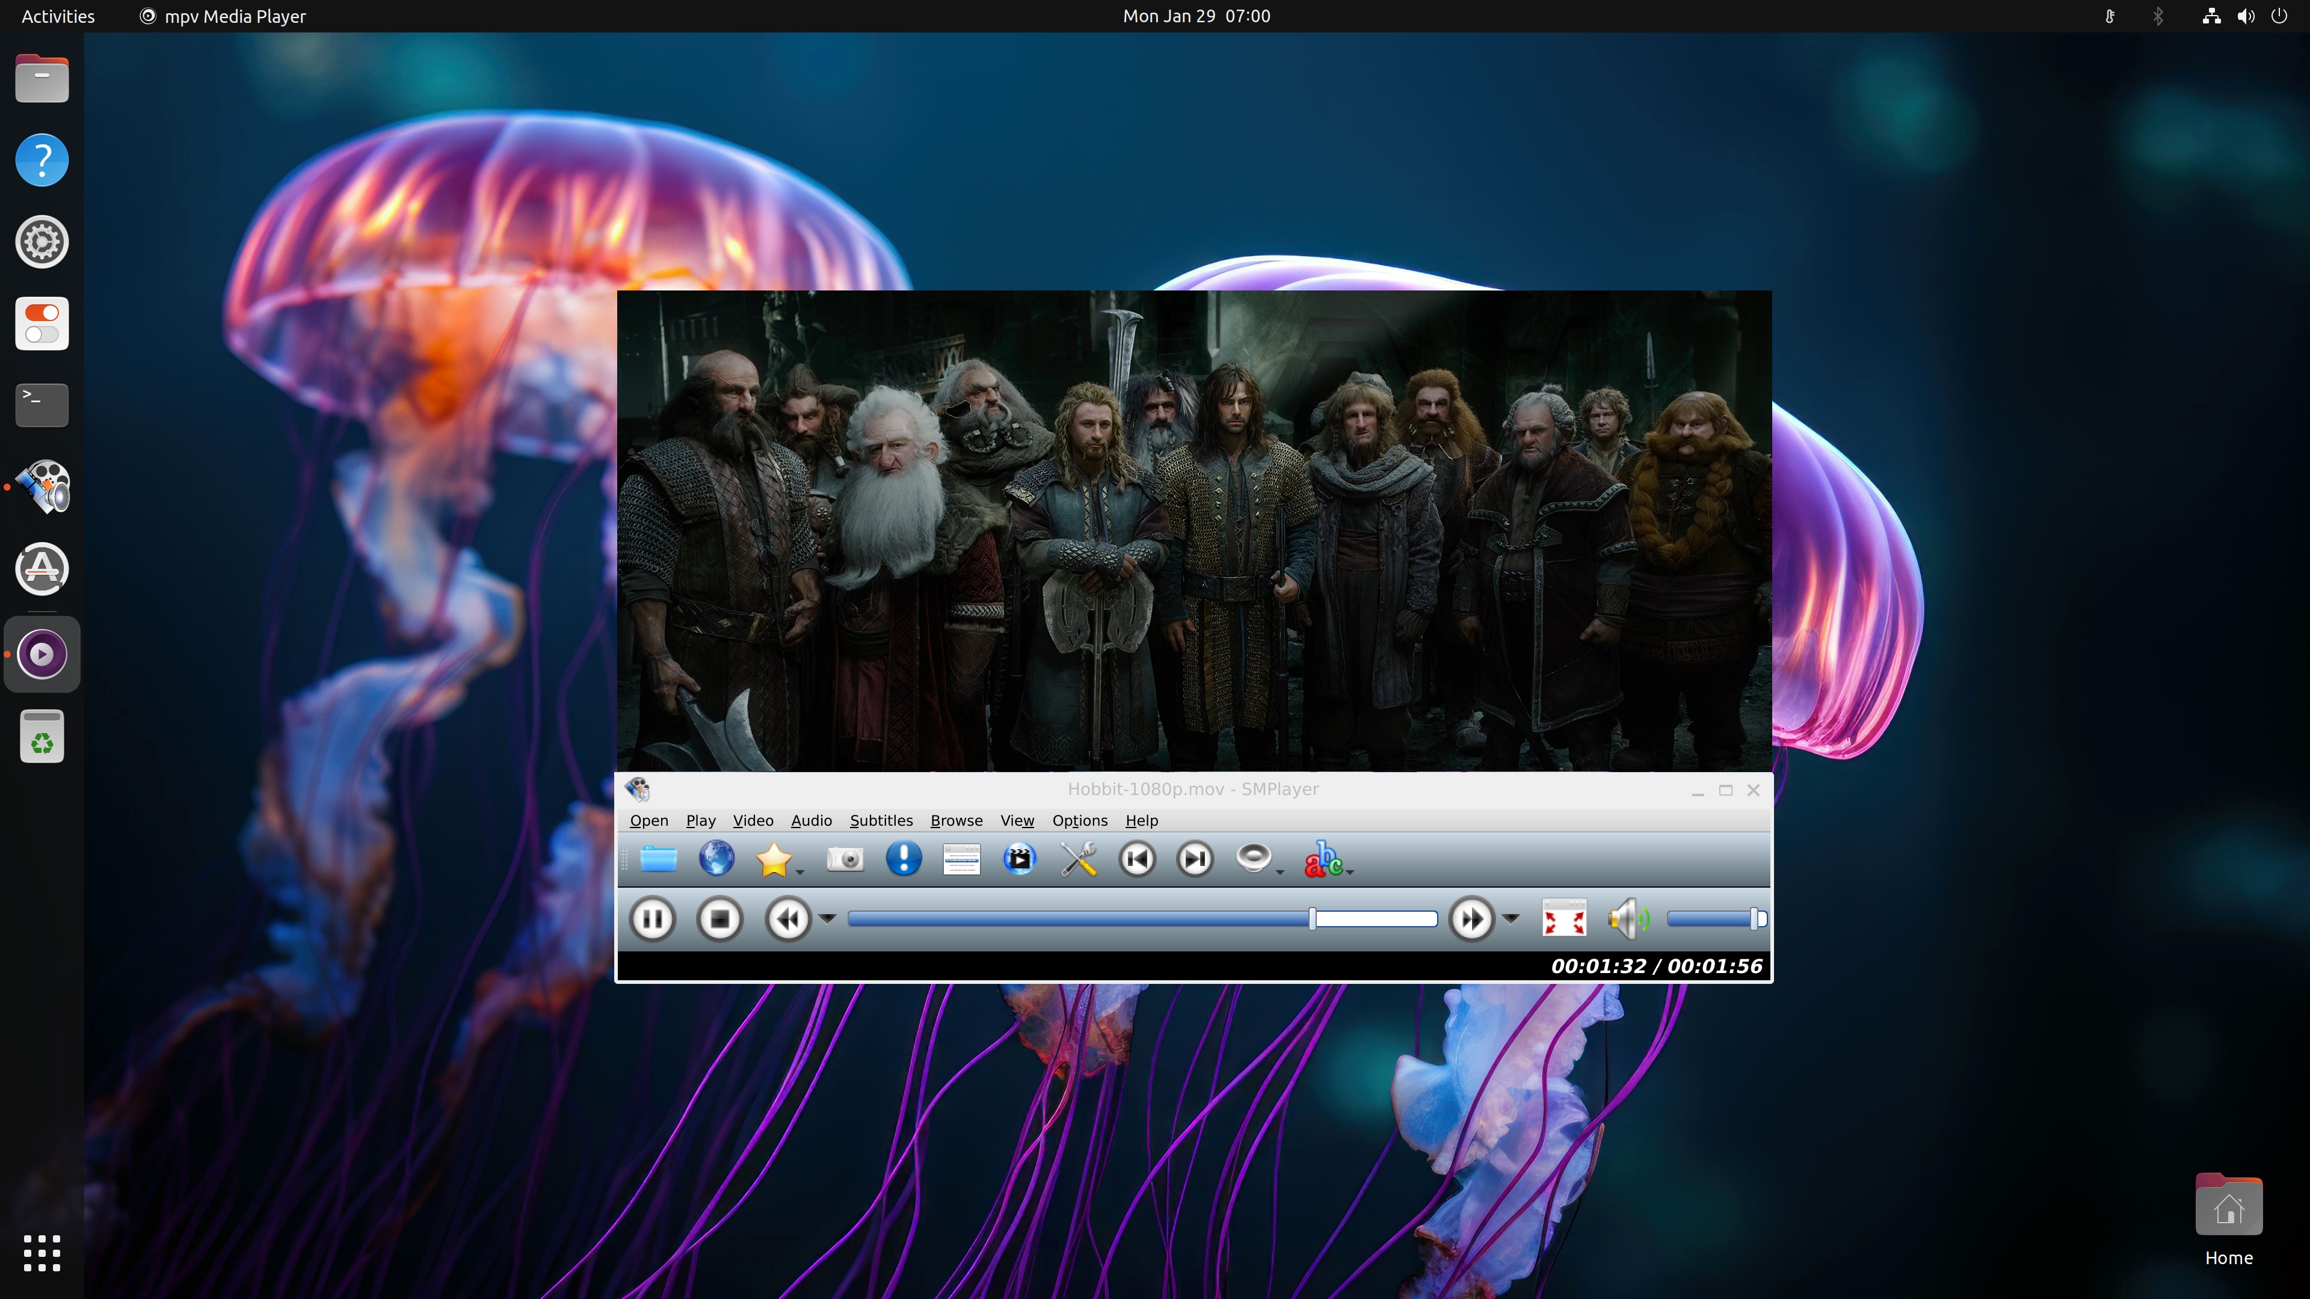Open the mpv Media Player app menu in top bar
2310x1299 pixels.
[x=223, y=16]
